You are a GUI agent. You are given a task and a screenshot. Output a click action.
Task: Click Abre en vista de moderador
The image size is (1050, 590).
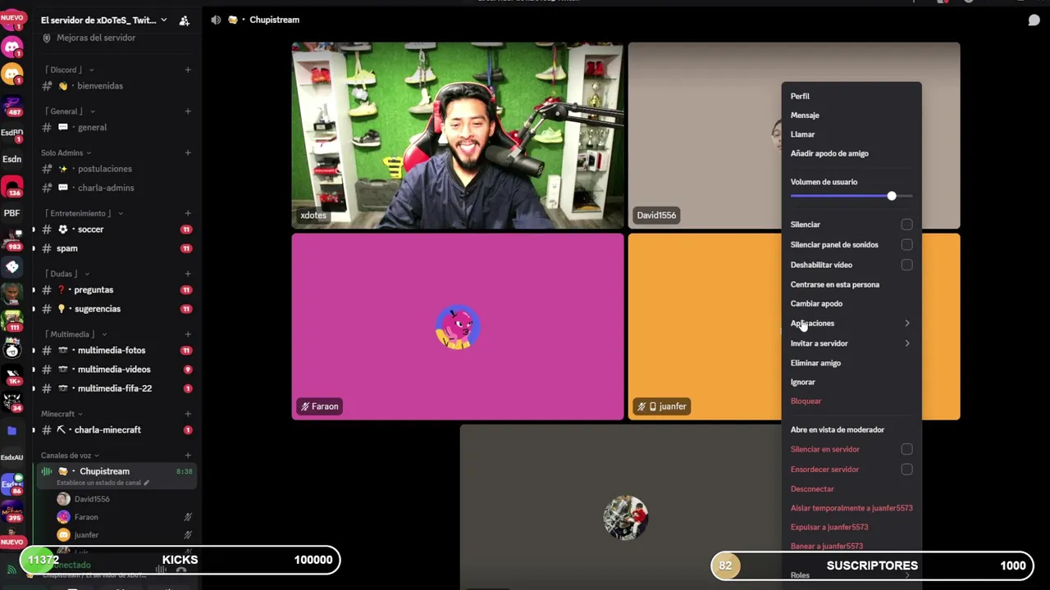837,429
